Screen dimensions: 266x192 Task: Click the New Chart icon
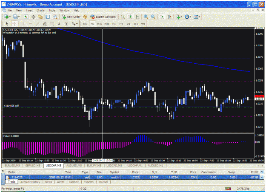click(6, 17)
